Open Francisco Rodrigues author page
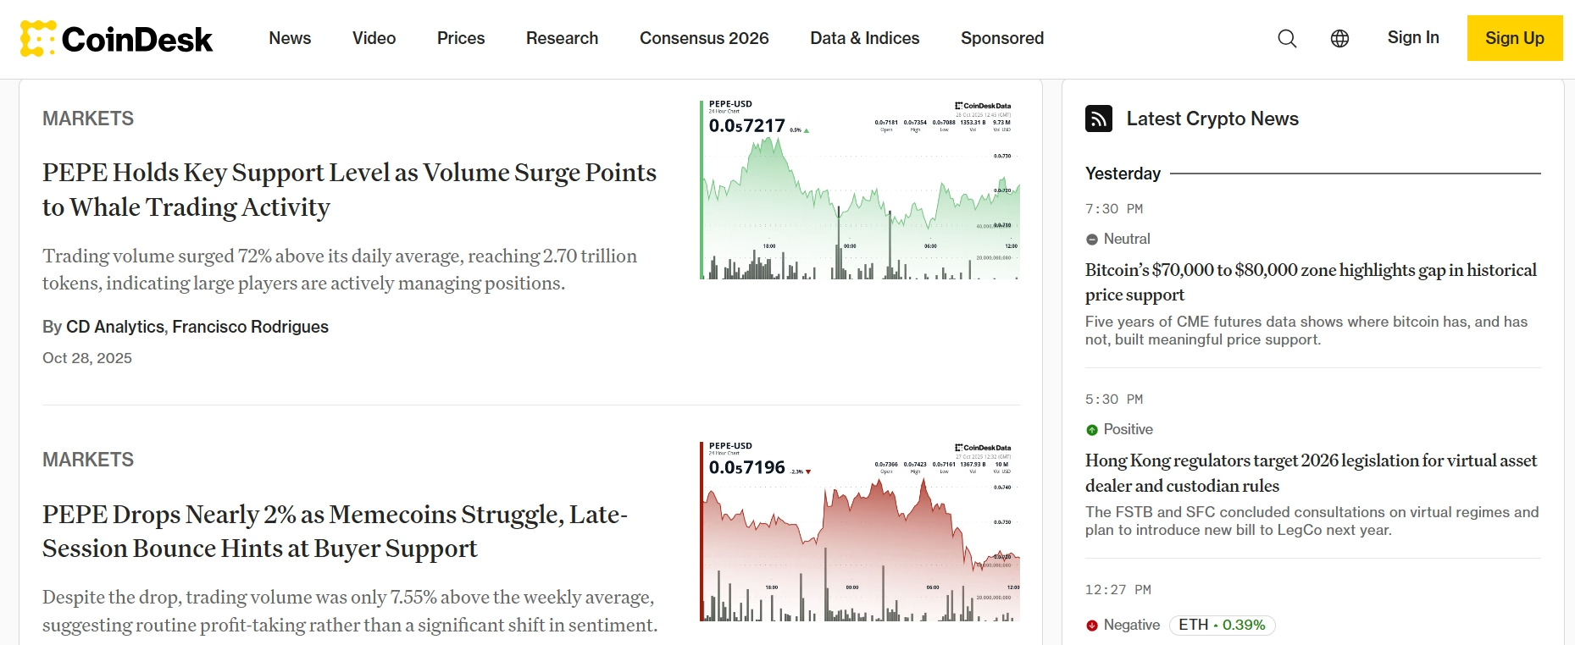The width and height of the screenshot is (1575, 645). coord(250,327)
